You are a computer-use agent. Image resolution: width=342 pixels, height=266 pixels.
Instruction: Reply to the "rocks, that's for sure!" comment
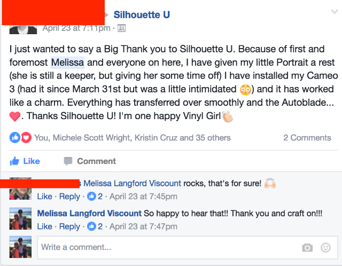click(69, 197)
